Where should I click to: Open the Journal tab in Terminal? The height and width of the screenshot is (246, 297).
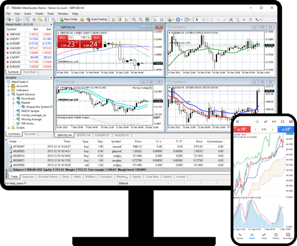pos(180,177)
